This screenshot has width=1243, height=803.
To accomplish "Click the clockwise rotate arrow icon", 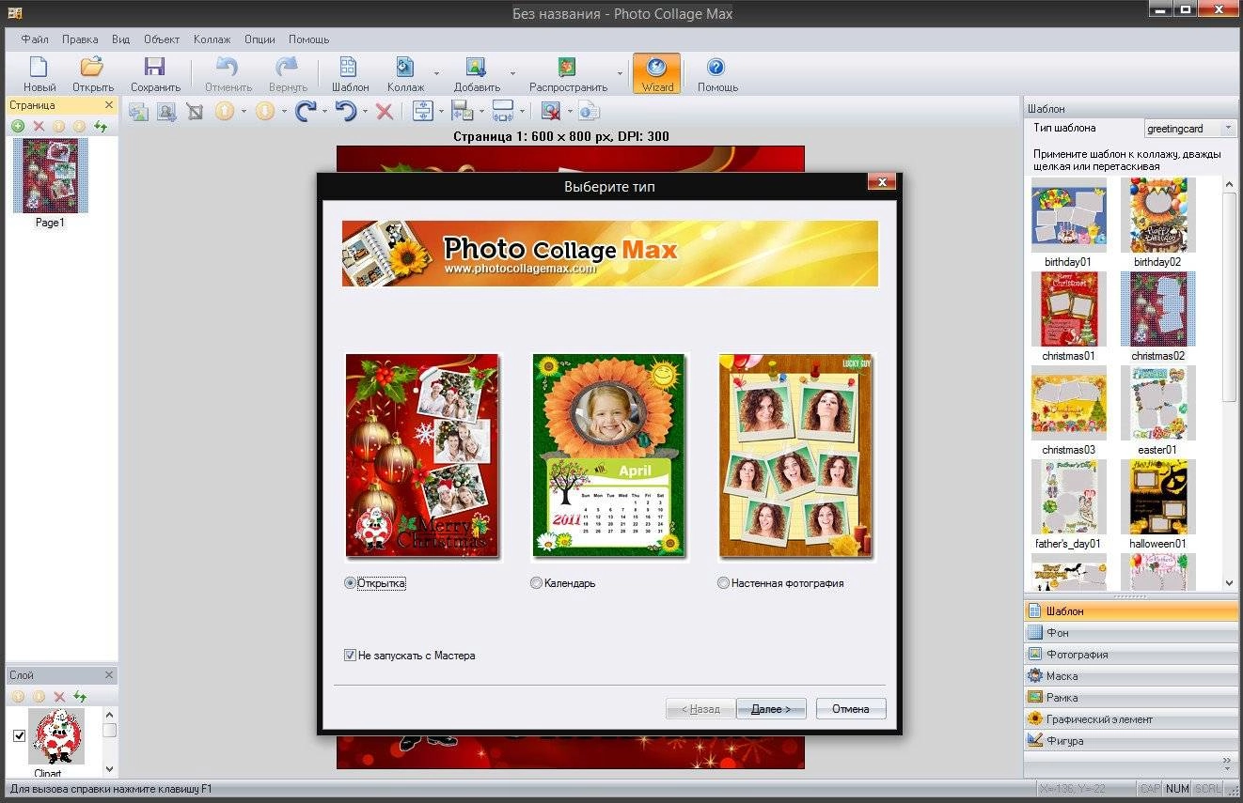I will pos(305,111).
